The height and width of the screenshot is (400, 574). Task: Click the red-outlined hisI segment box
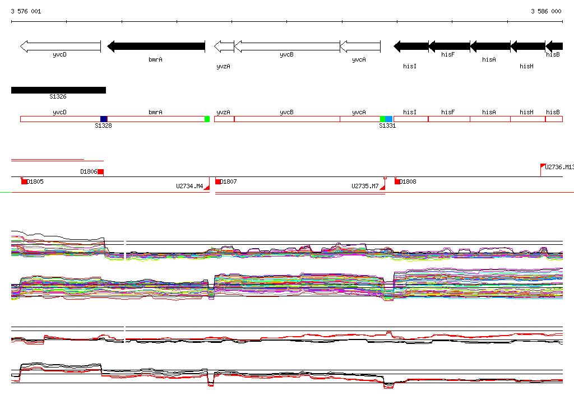[x=411, y=119]
